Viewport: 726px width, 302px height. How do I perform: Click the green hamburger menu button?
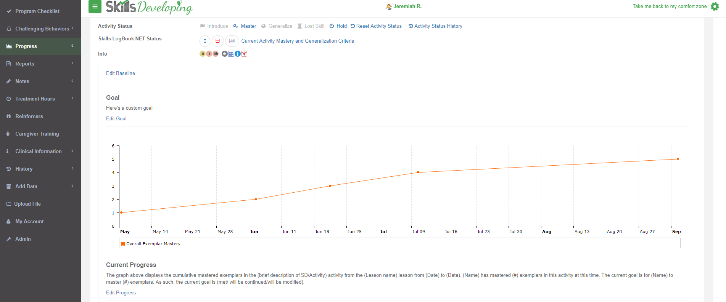pyautogui.click(x=95, y=6)
